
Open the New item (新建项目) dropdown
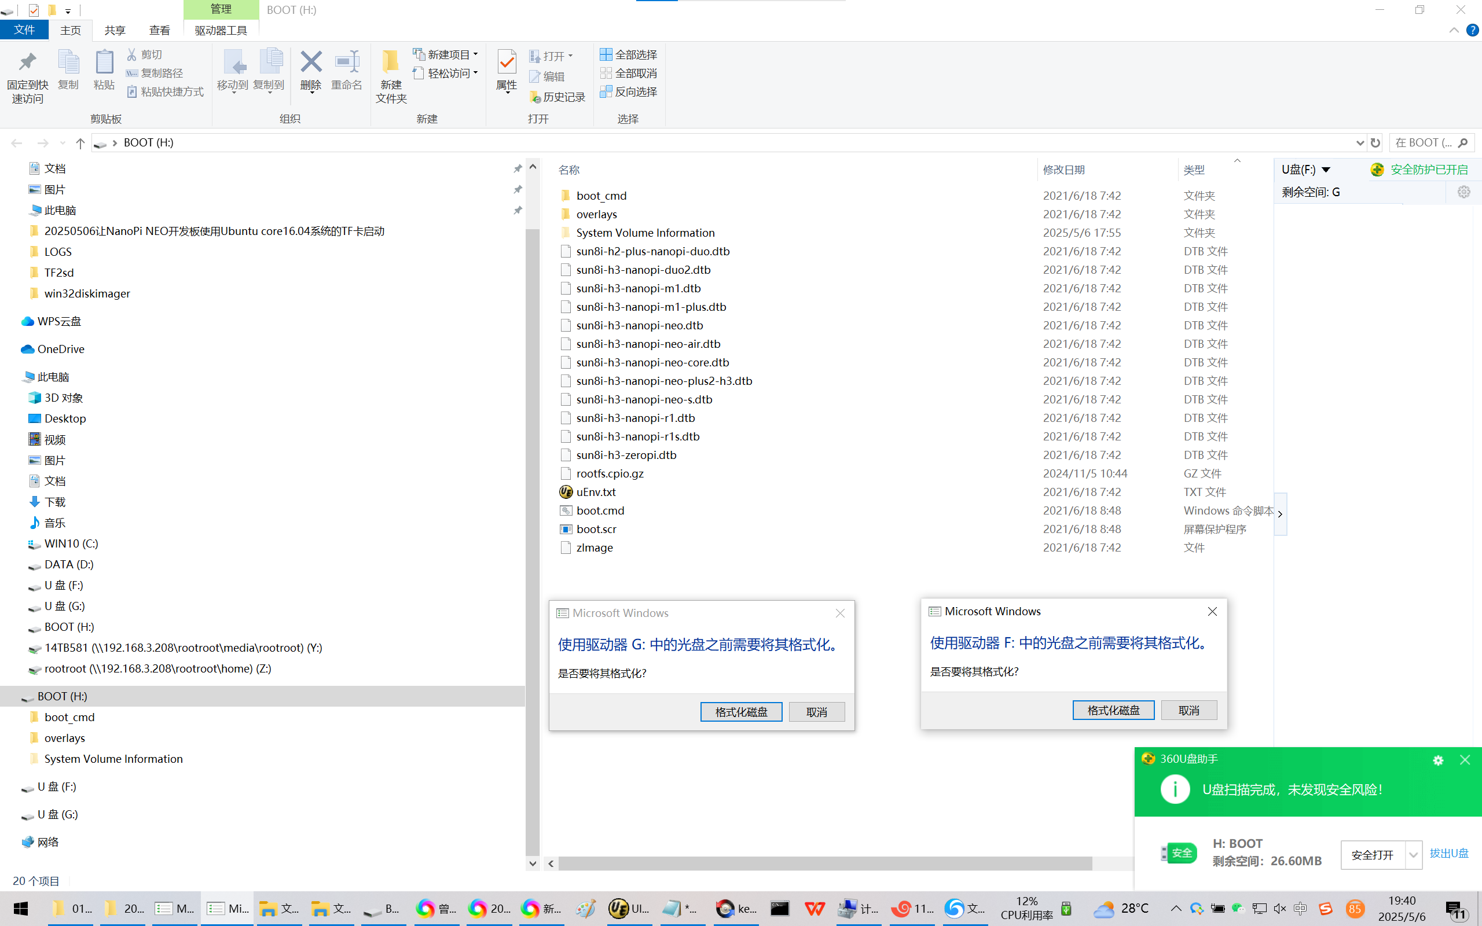click(x=446, y=54)
